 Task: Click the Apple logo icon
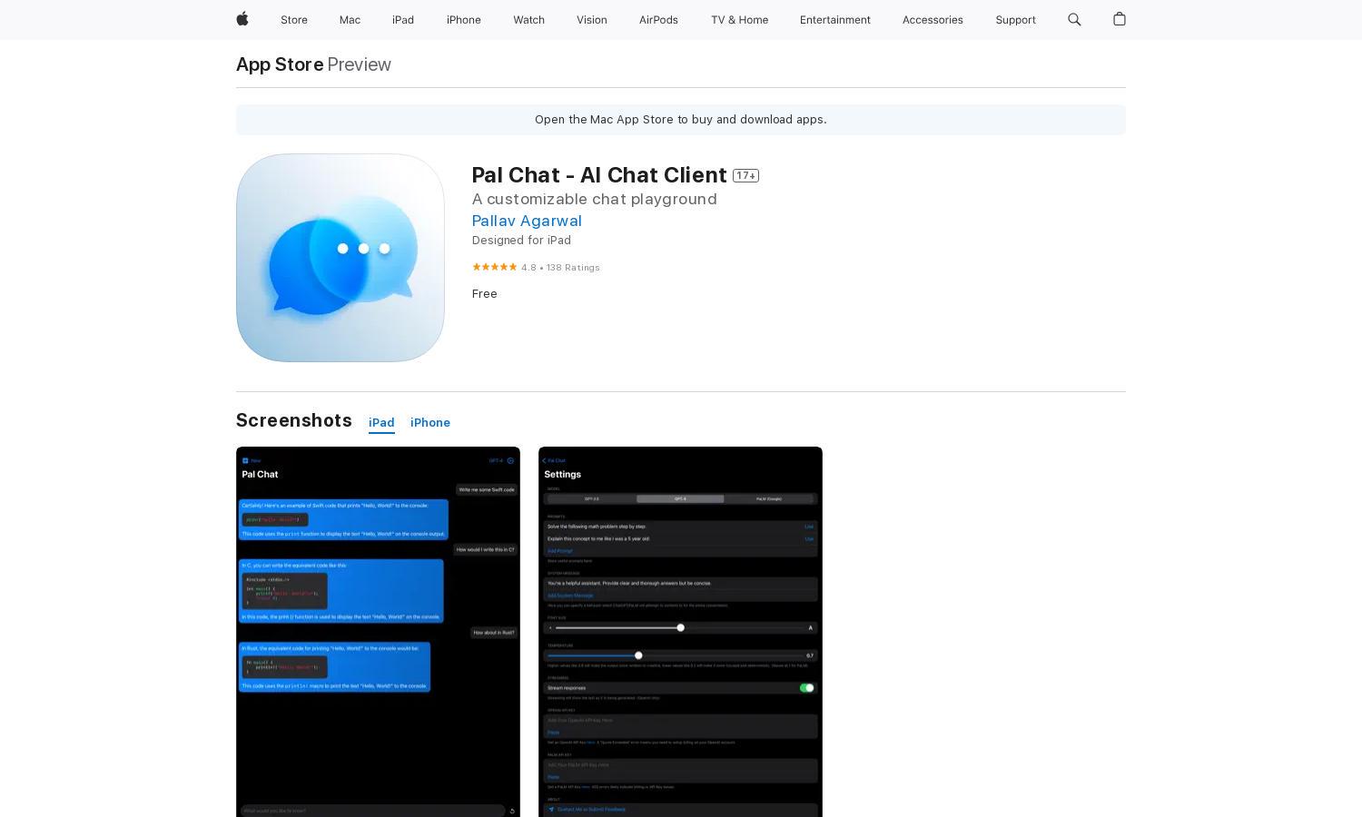pyautogui.click(x=242, y=19)
